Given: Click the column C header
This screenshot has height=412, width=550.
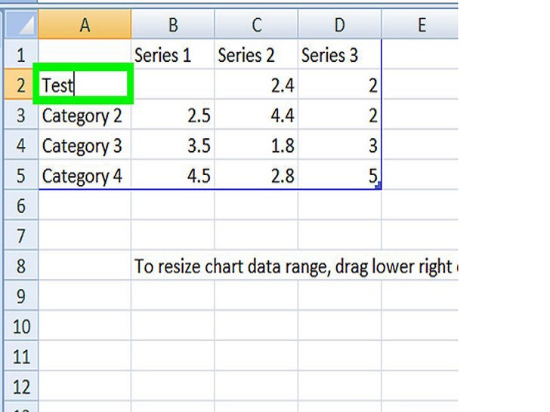Looking at the screenshot, I should click(x=256, y=26).
